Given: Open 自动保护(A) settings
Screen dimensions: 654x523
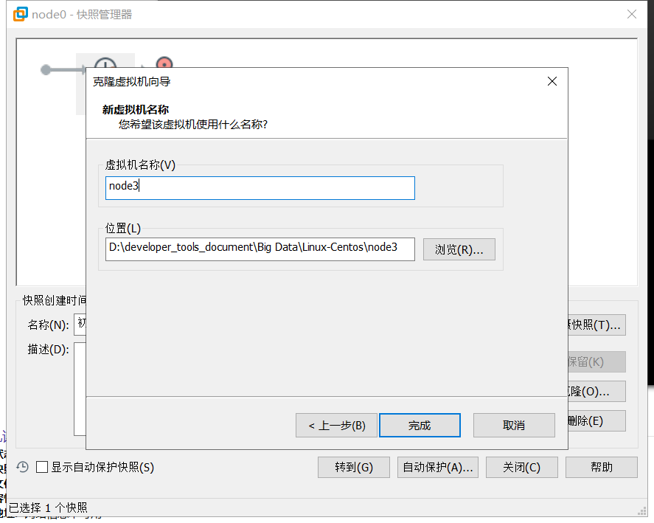Looking at the screenshot, I should (x=437, y=467).
